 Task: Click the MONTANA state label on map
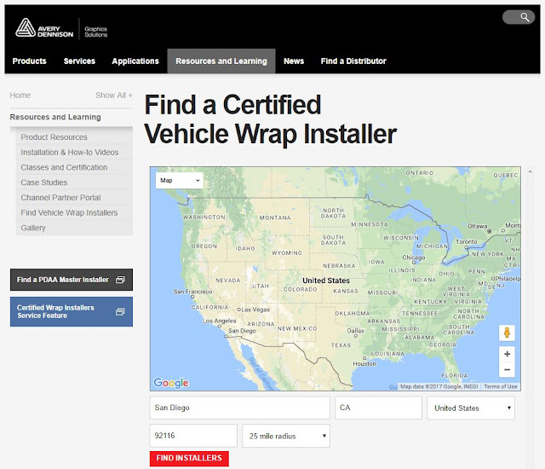pyautogui.click(x=275, y=217)
